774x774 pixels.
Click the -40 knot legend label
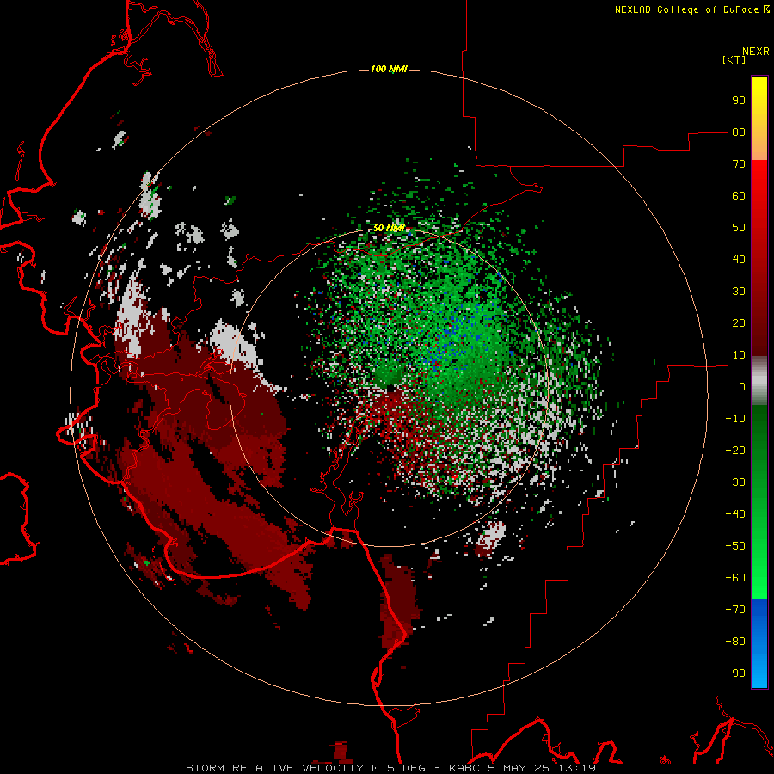735,514
